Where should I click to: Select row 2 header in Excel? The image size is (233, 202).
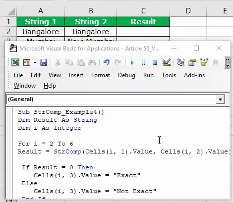(x=8, y=32)
